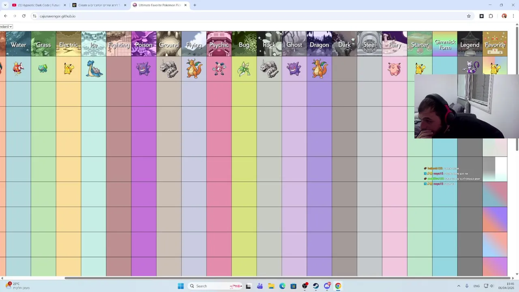Click the Scyther sprite in the Bug column
This screenshot has height=292, width=519.
click(x=244, y=69)
